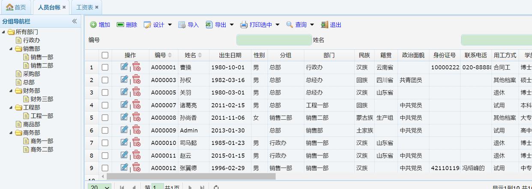Select the checkbox for row 8 赵云
The height and width of the screenshot is (189, 532).
pos(105,156)
